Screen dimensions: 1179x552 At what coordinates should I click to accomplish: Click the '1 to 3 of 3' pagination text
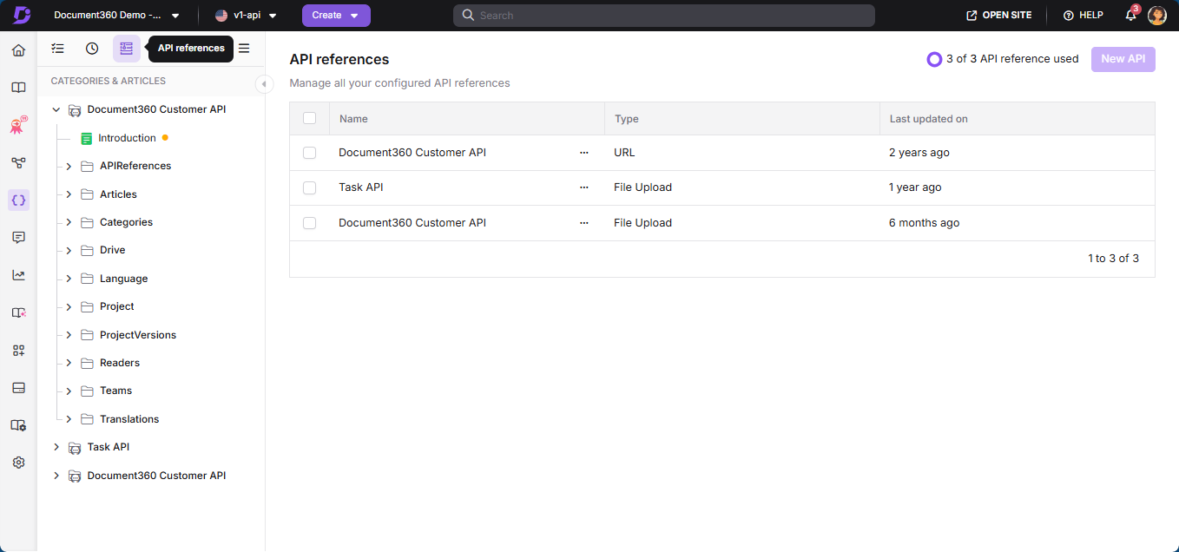1113,259
